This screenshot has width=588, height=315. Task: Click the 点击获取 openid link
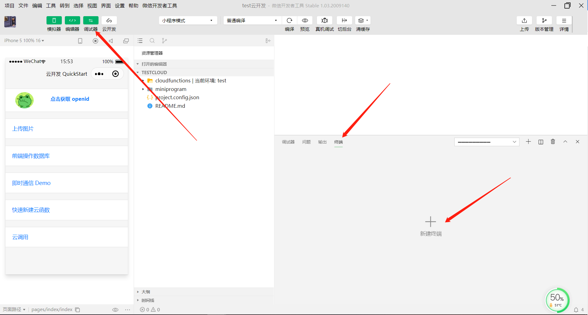70,99
